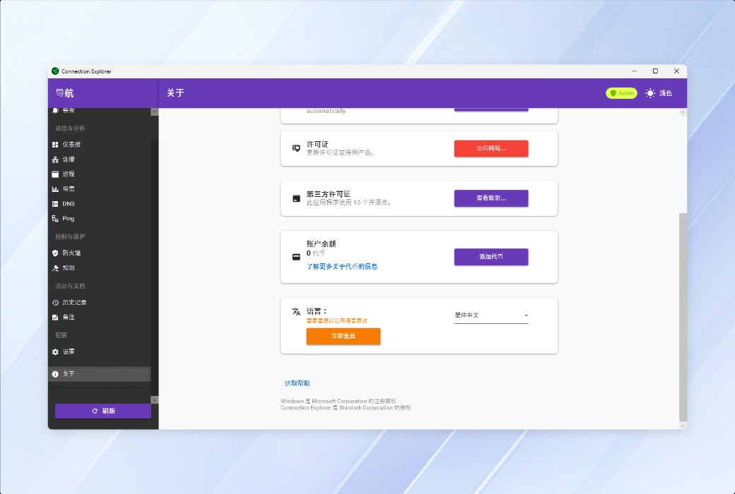Switch to 历史记录 menu item

click(100, 303)
